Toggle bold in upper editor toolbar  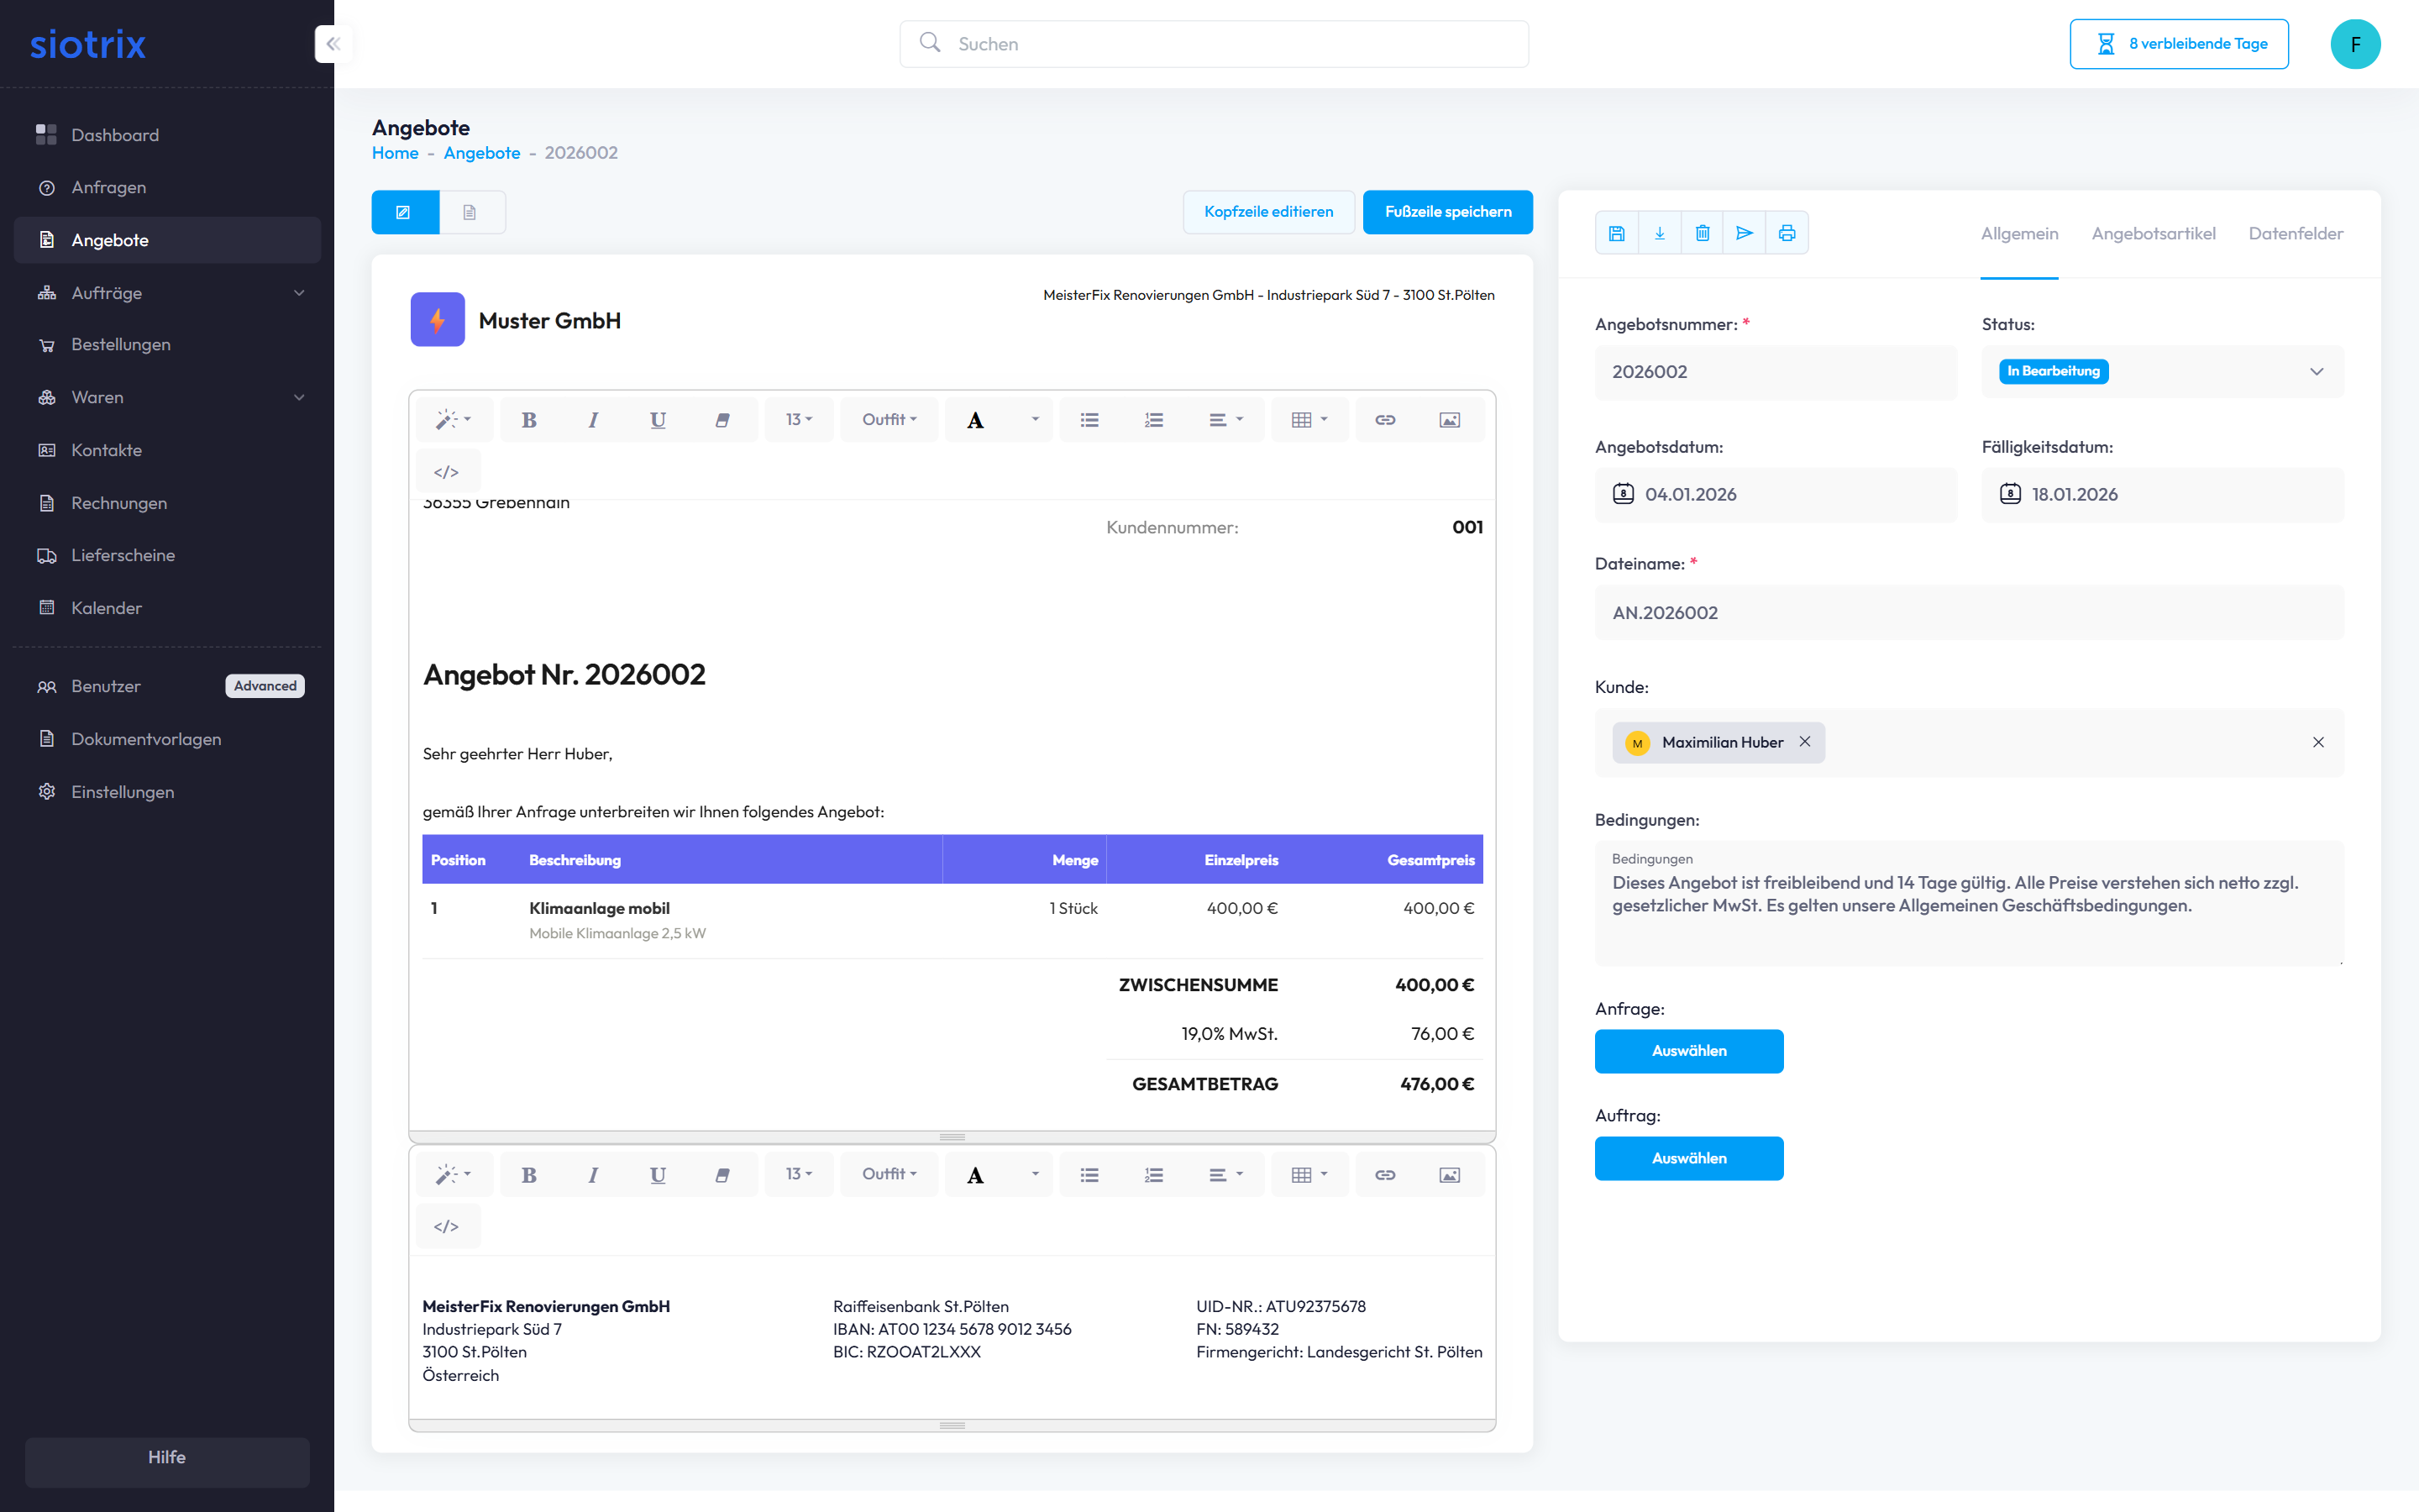pyautogui.click(x=529, y=420)
